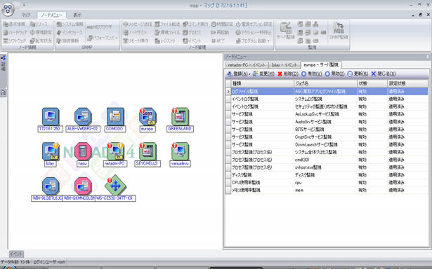Image resolution: width=432 pixels, height=269 pixels.
Task: Open リソース node information
Action: (x=39, y=25)
